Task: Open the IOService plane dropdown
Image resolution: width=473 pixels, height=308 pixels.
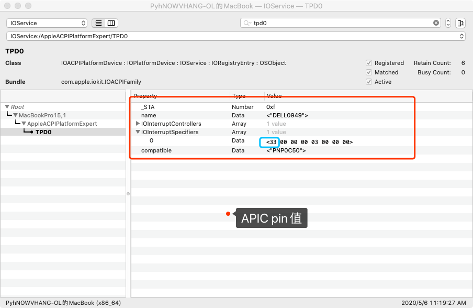Action: pos(47,23)
